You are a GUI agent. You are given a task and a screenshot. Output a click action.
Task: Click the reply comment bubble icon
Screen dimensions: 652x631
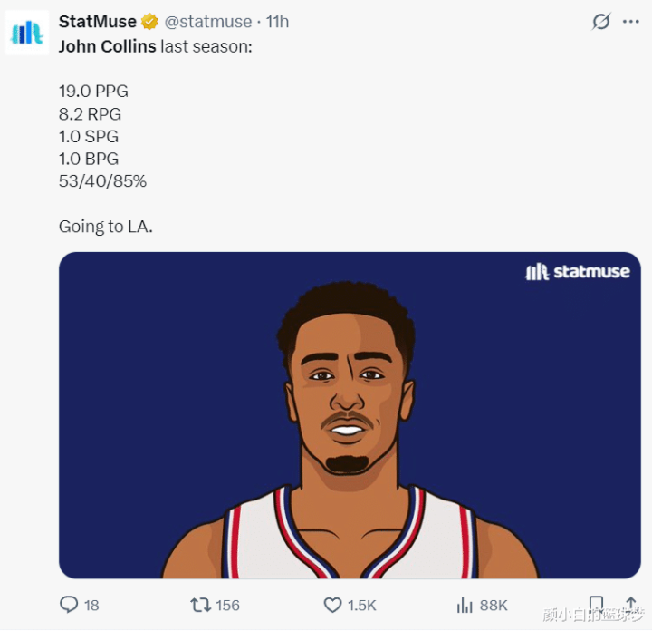(69, 605)
